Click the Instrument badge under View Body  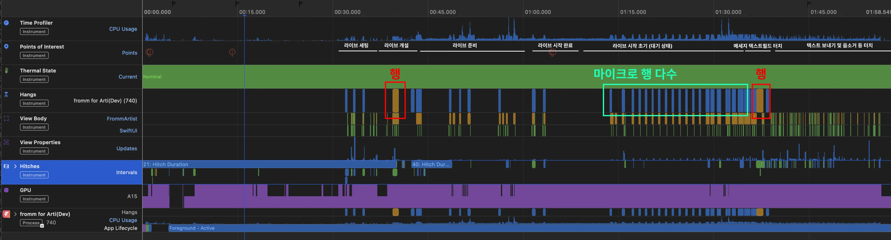click(x=34, y=127)
